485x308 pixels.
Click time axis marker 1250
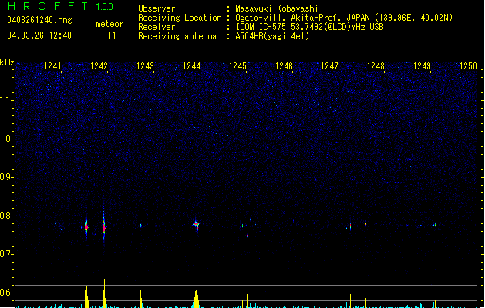click(468, 66)
